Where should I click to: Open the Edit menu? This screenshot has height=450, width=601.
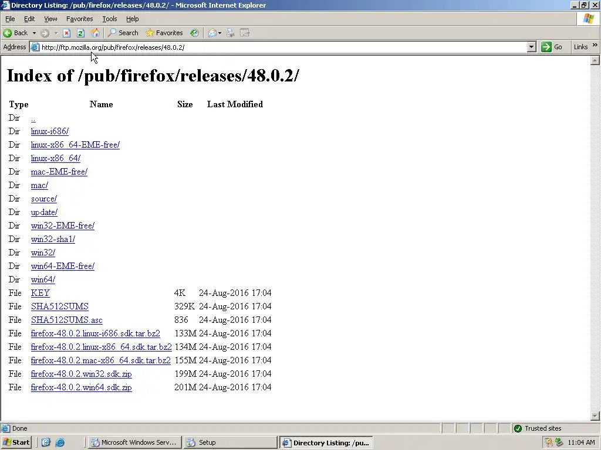point(29,19)
